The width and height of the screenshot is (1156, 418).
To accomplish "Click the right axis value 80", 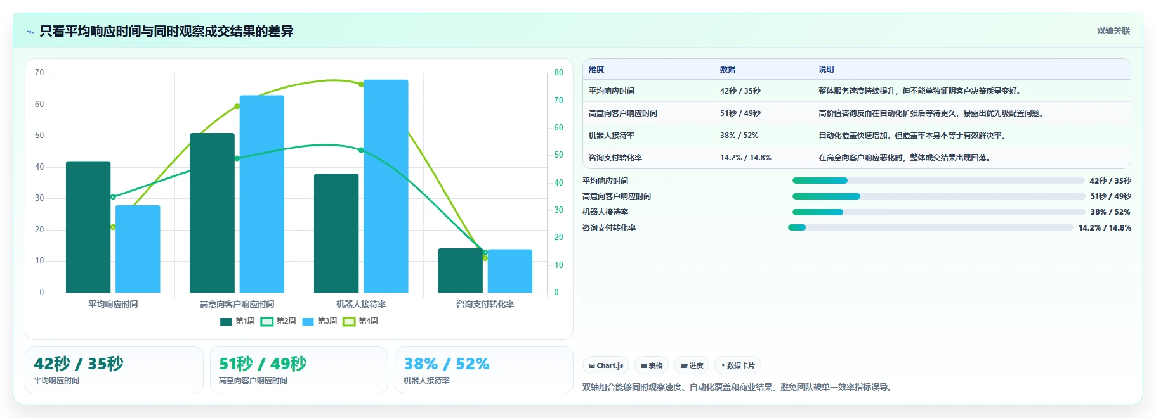I will pyautogui.click(x=558, y=73).
